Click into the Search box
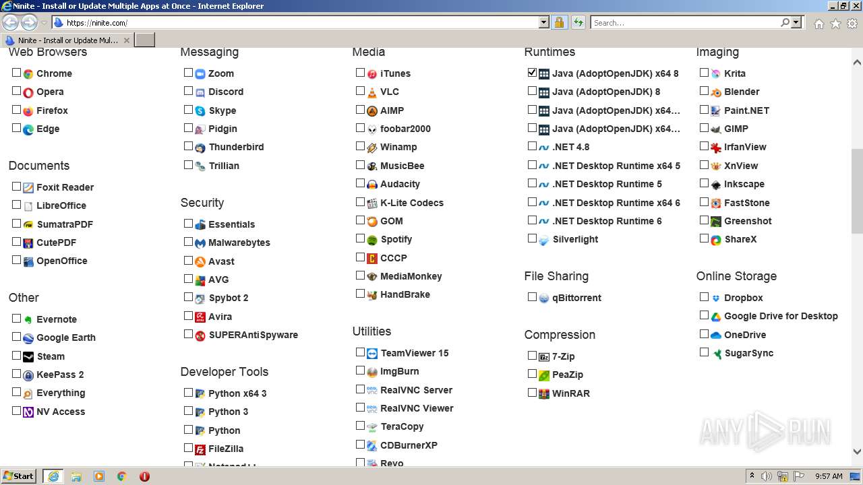Viewport: 863px width, 485px height. click(x=686, y=23)
